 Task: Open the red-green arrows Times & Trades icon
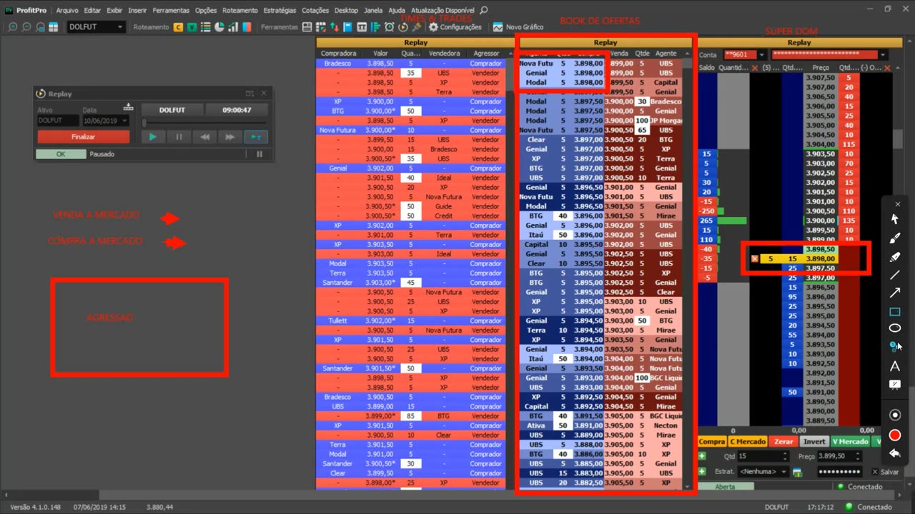334,27
